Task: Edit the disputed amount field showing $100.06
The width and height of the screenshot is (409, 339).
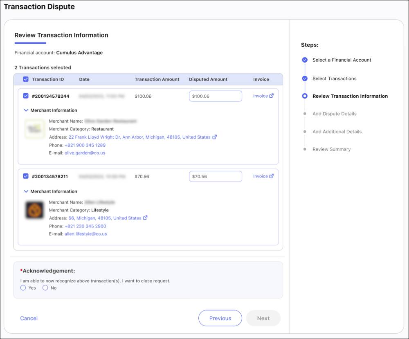Action: (216, 96)
